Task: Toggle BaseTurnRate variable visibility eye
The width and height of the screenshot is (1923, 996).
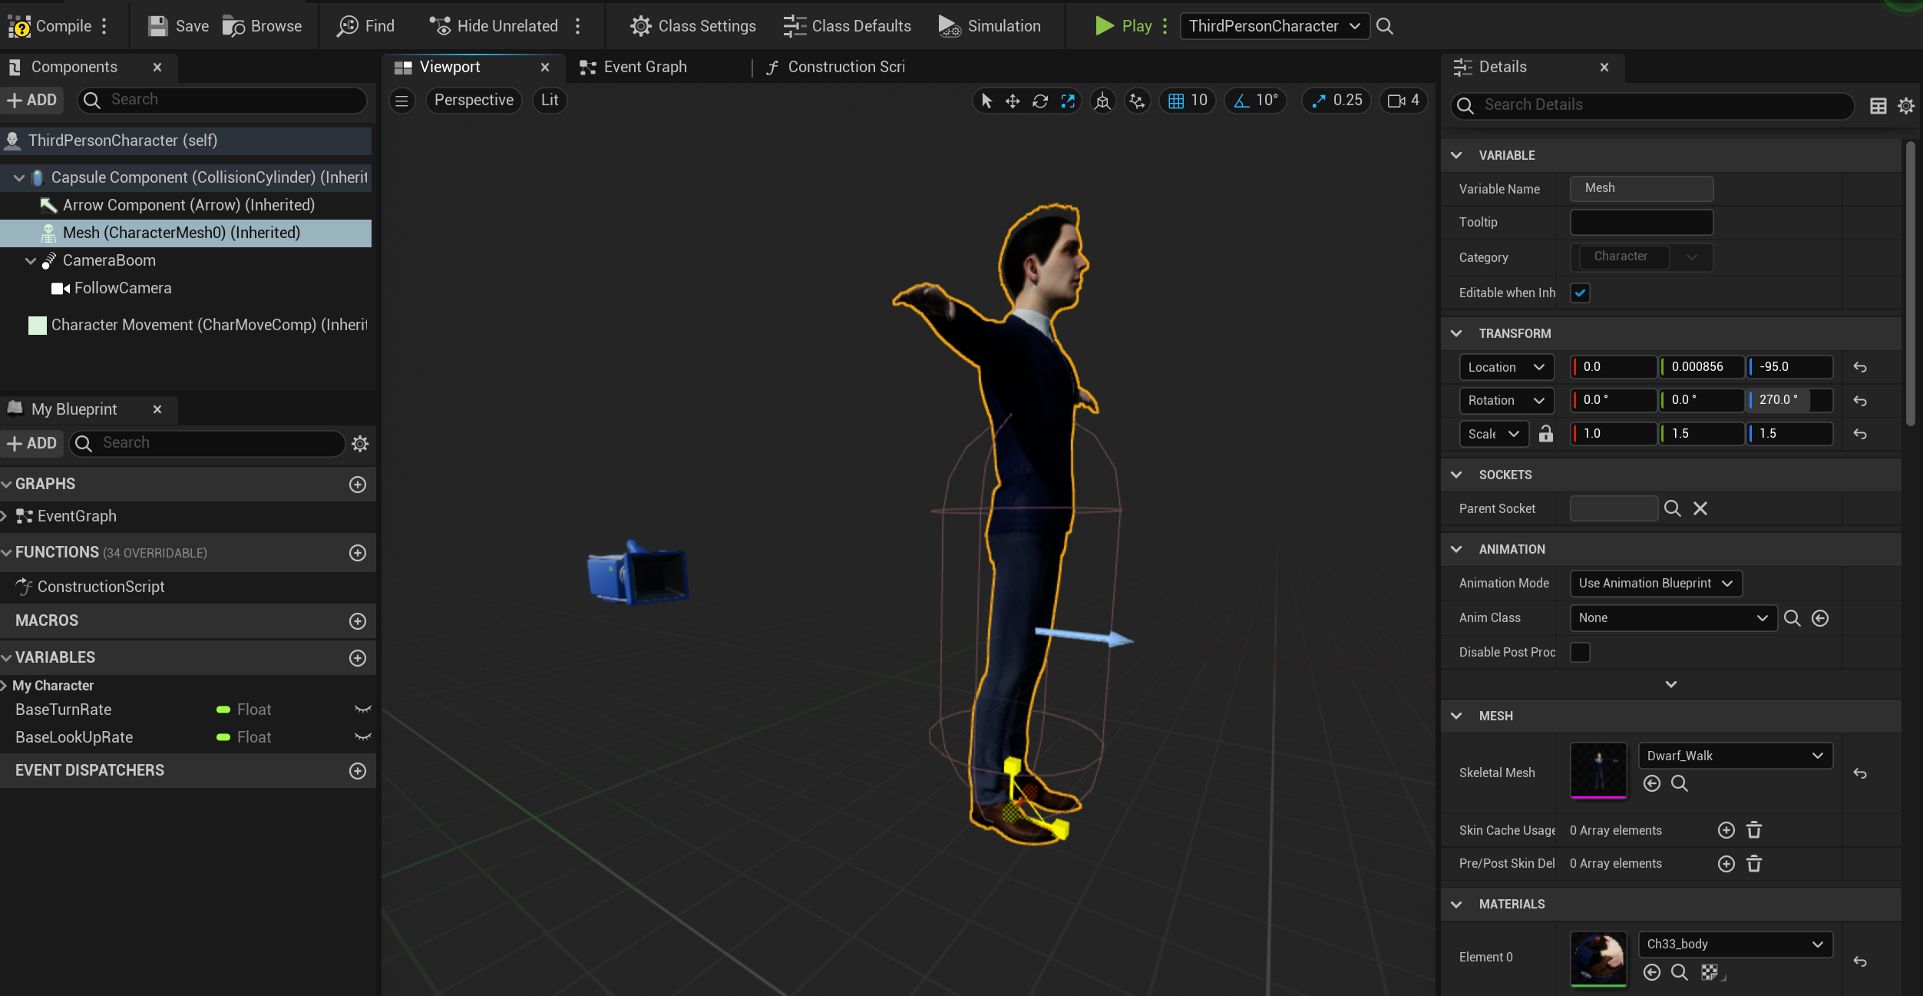Action: (x=362, y=710)
